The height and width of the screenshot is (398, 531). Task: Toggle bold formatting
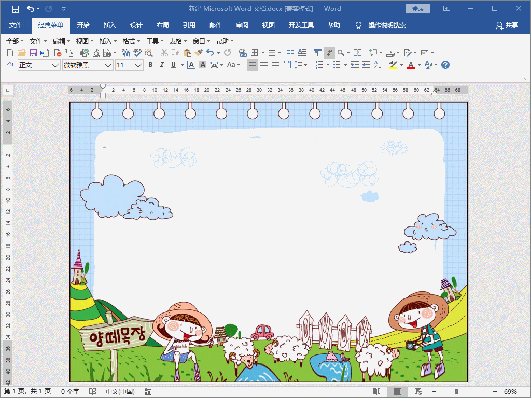click(x=151, y=65)
